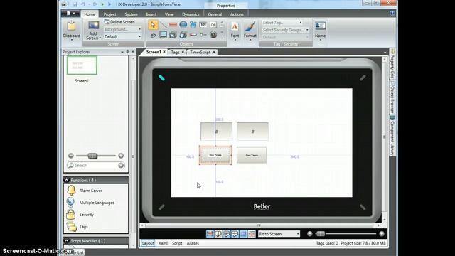Open the Clipboard group

(x=71, y=31)
